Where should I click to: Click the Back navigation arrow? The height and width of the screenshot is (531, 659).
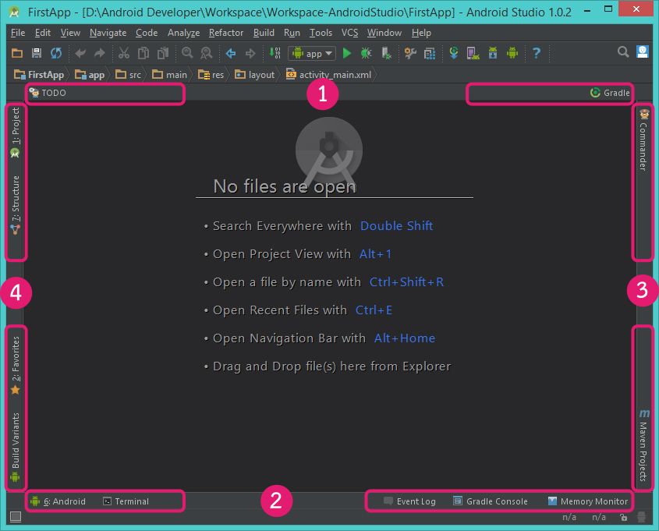tap(231, 53)
